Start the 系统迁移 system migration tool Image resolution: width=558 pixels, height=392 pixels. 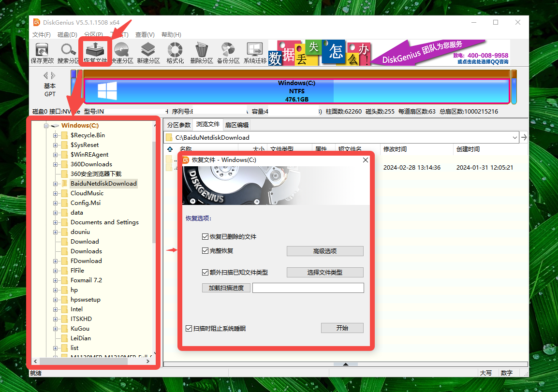(255, 53)
